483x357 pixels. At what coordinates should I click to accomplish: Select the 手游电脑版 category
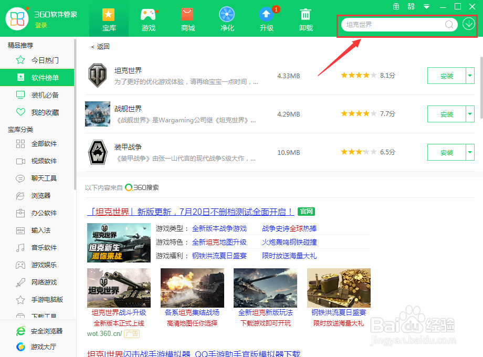point(37,299)
